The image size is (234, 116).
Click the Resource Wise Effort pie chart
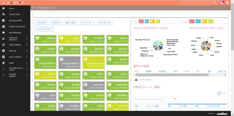(206, 46)
